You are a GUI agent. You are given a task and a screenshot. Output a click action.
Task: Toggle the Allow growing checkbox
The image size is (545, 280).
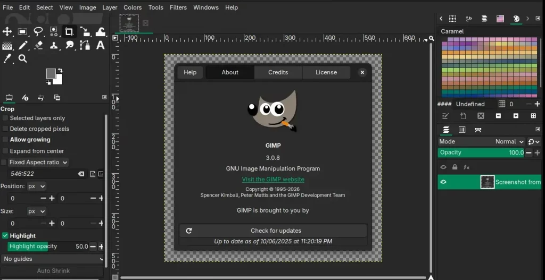click(x=5, y=140)
